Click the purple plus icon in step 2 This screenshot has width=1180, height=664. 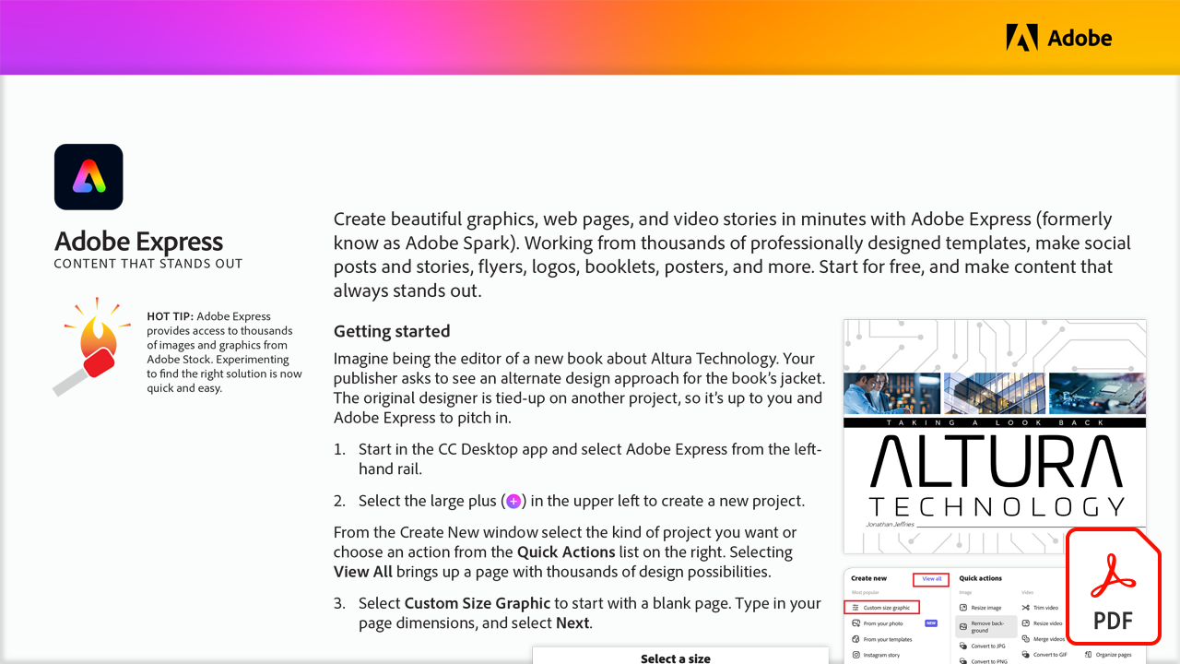click(513, 502)
